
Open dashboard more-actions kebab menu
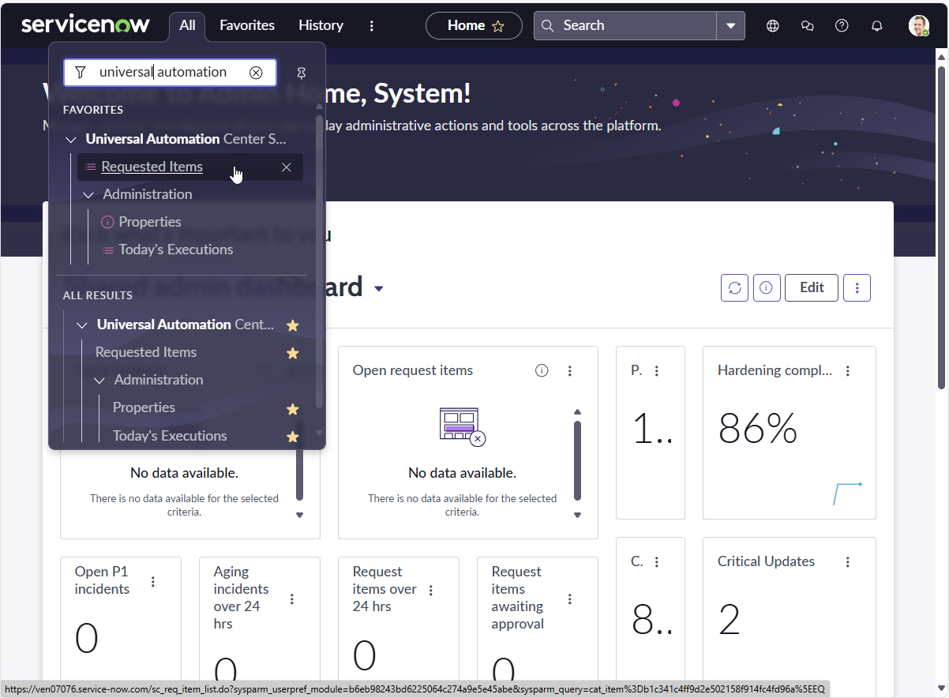857,287
